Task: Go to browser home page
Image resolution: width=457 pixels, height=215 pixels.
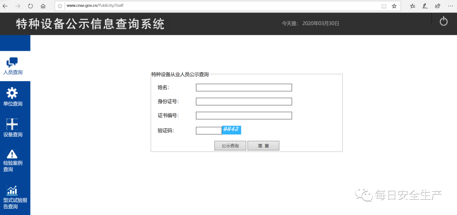Action: pos(43,6)
